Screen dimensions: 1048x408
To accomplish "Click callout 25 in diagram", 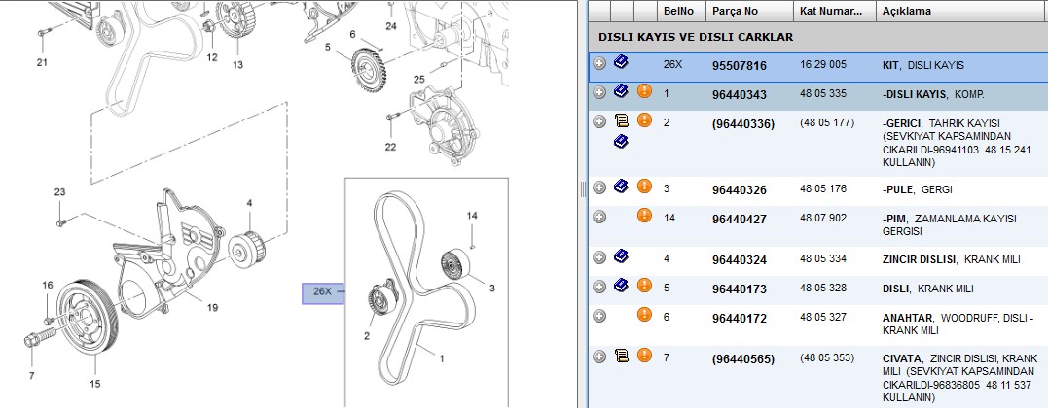I will coord(419,79).
